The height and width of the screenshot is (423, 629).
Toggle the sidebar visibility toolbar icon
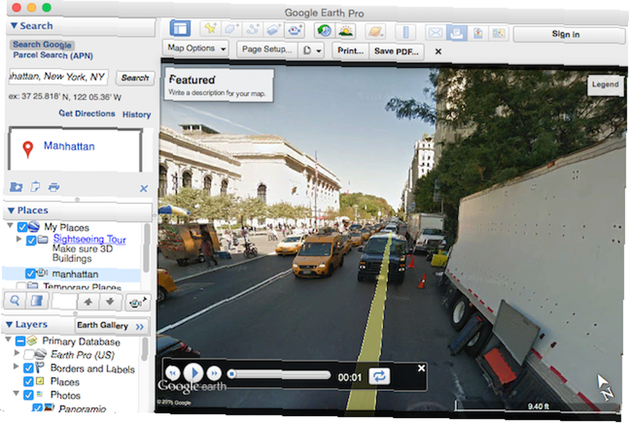pos(180,29)
